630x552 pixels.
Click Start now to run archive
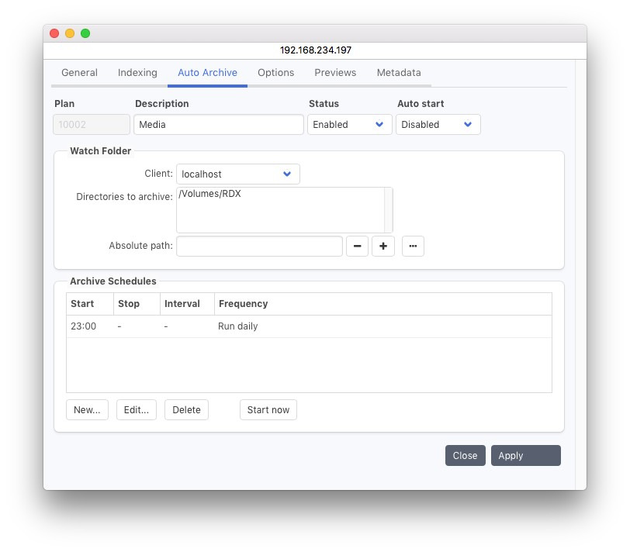[x=268, y=410]
